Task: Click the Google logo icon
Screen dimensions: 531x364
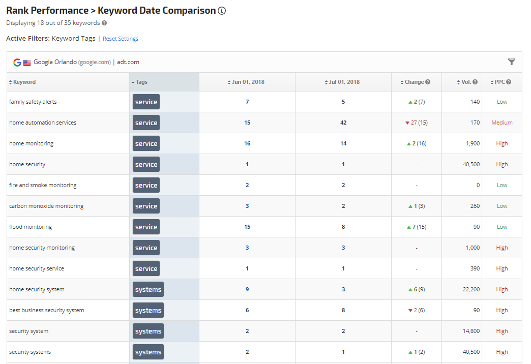Action: click(17, 62)
